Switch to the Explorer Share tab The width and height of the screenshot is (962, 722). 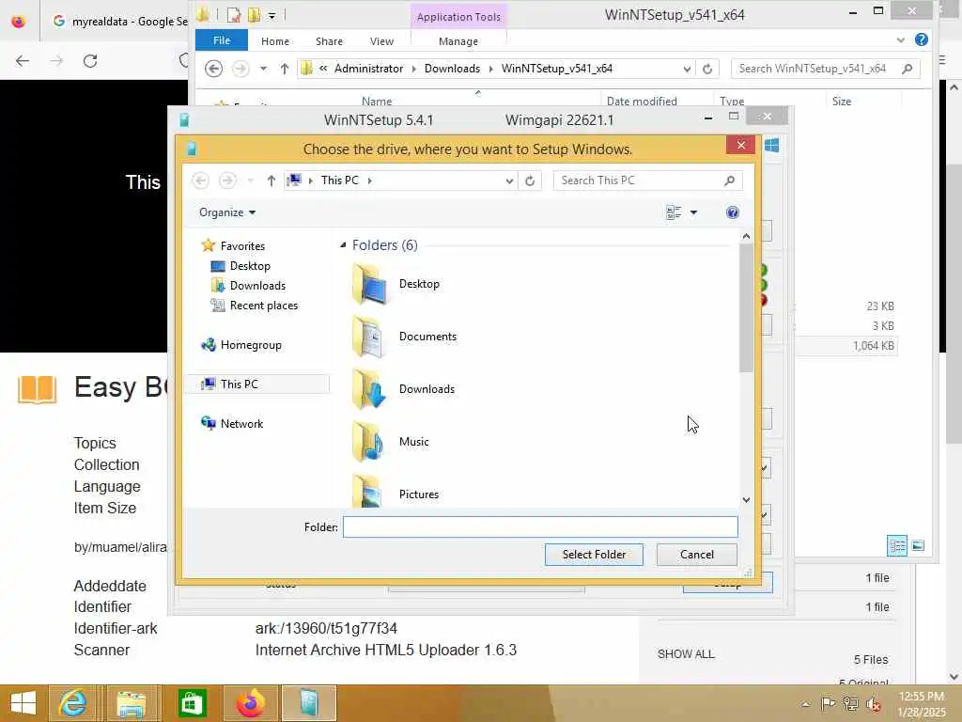[329, 41]
